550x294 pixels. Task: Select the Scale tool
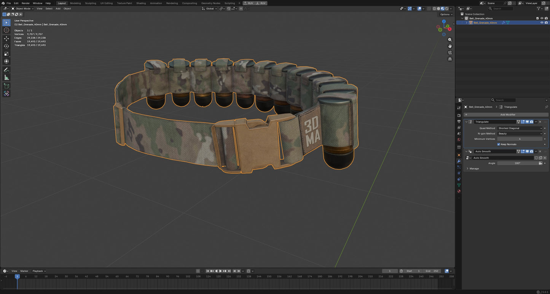[x=6, y=54]
